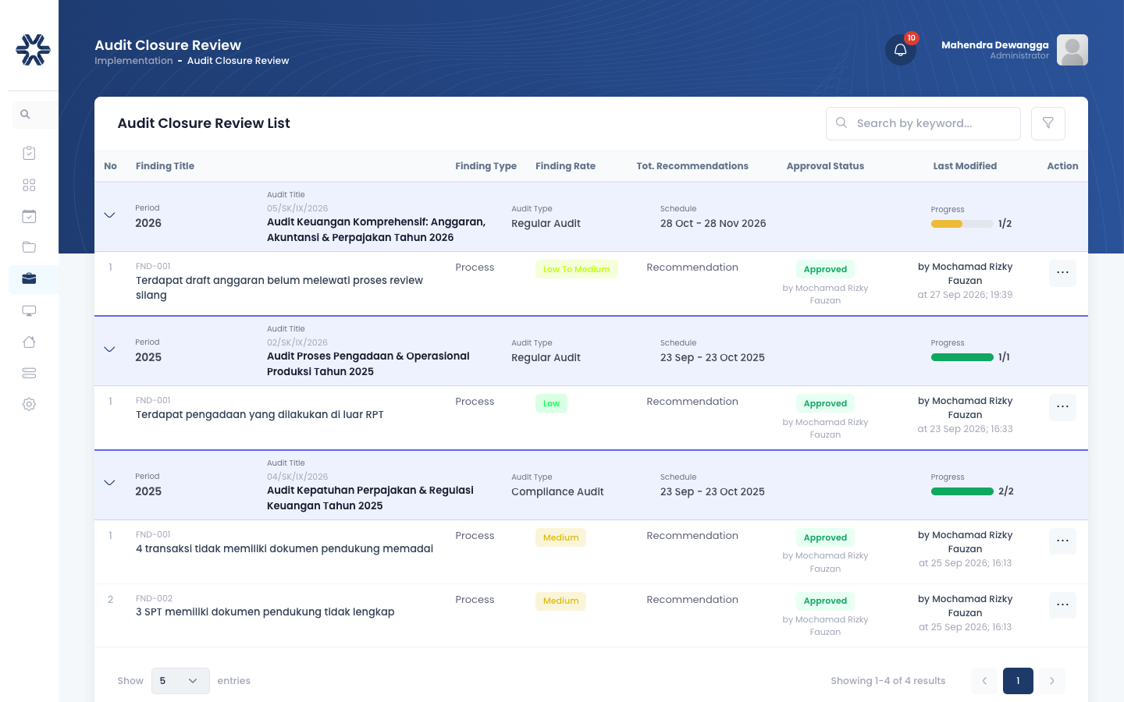Open the entries per page dropdown
1124x702 pixels.
180,681
